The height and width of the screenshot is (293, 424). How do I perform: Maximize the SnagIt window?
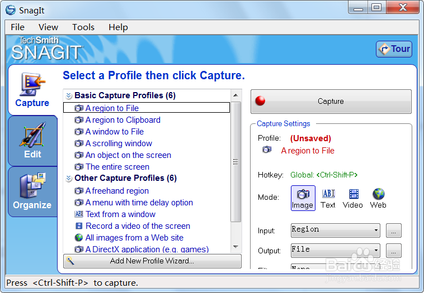[x=376, y=8]
